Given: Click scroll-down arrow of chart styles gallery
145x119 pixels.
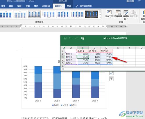Looking at the screenshot, I should click(100, 15).
